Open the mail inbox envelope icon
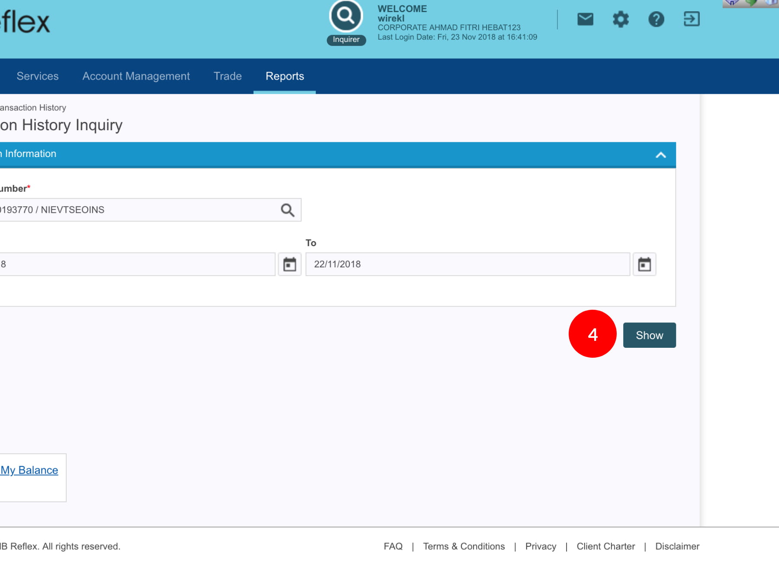 (585, 19)
